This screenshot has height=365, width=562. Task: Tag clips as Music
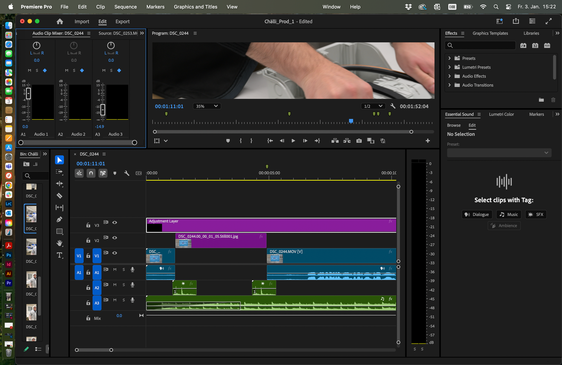509,215
